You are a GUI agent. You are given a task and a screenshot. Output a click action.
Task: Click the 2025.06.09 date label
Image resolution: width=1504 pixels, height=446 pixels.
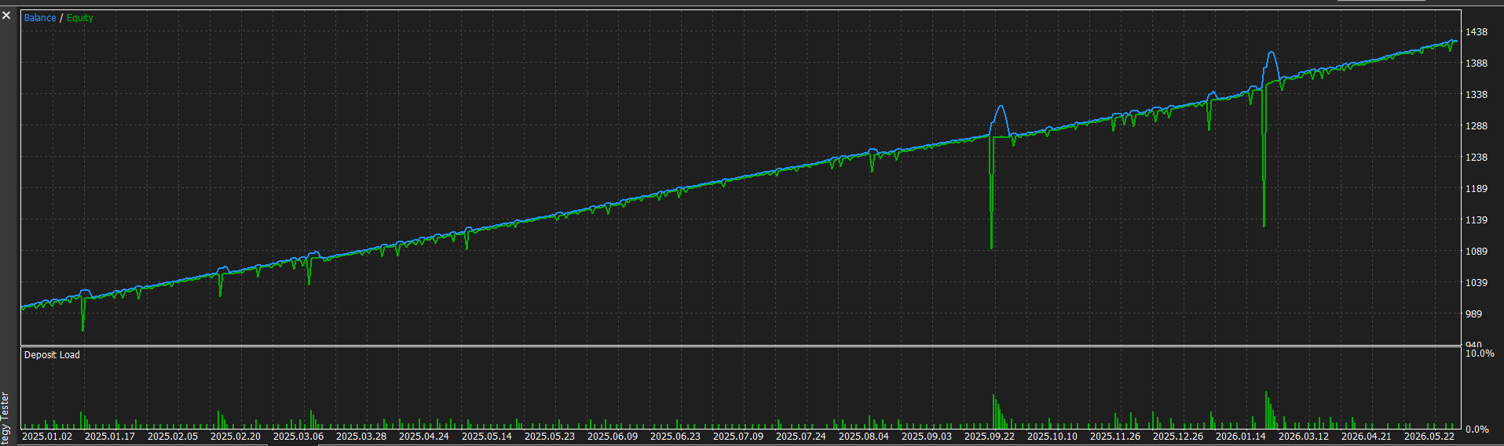point(613,437)
